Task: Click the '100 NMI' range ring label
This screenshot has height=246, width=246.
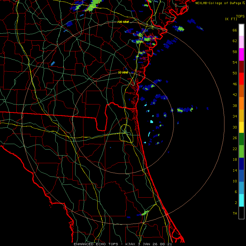Action: click(x=123, y=22)
